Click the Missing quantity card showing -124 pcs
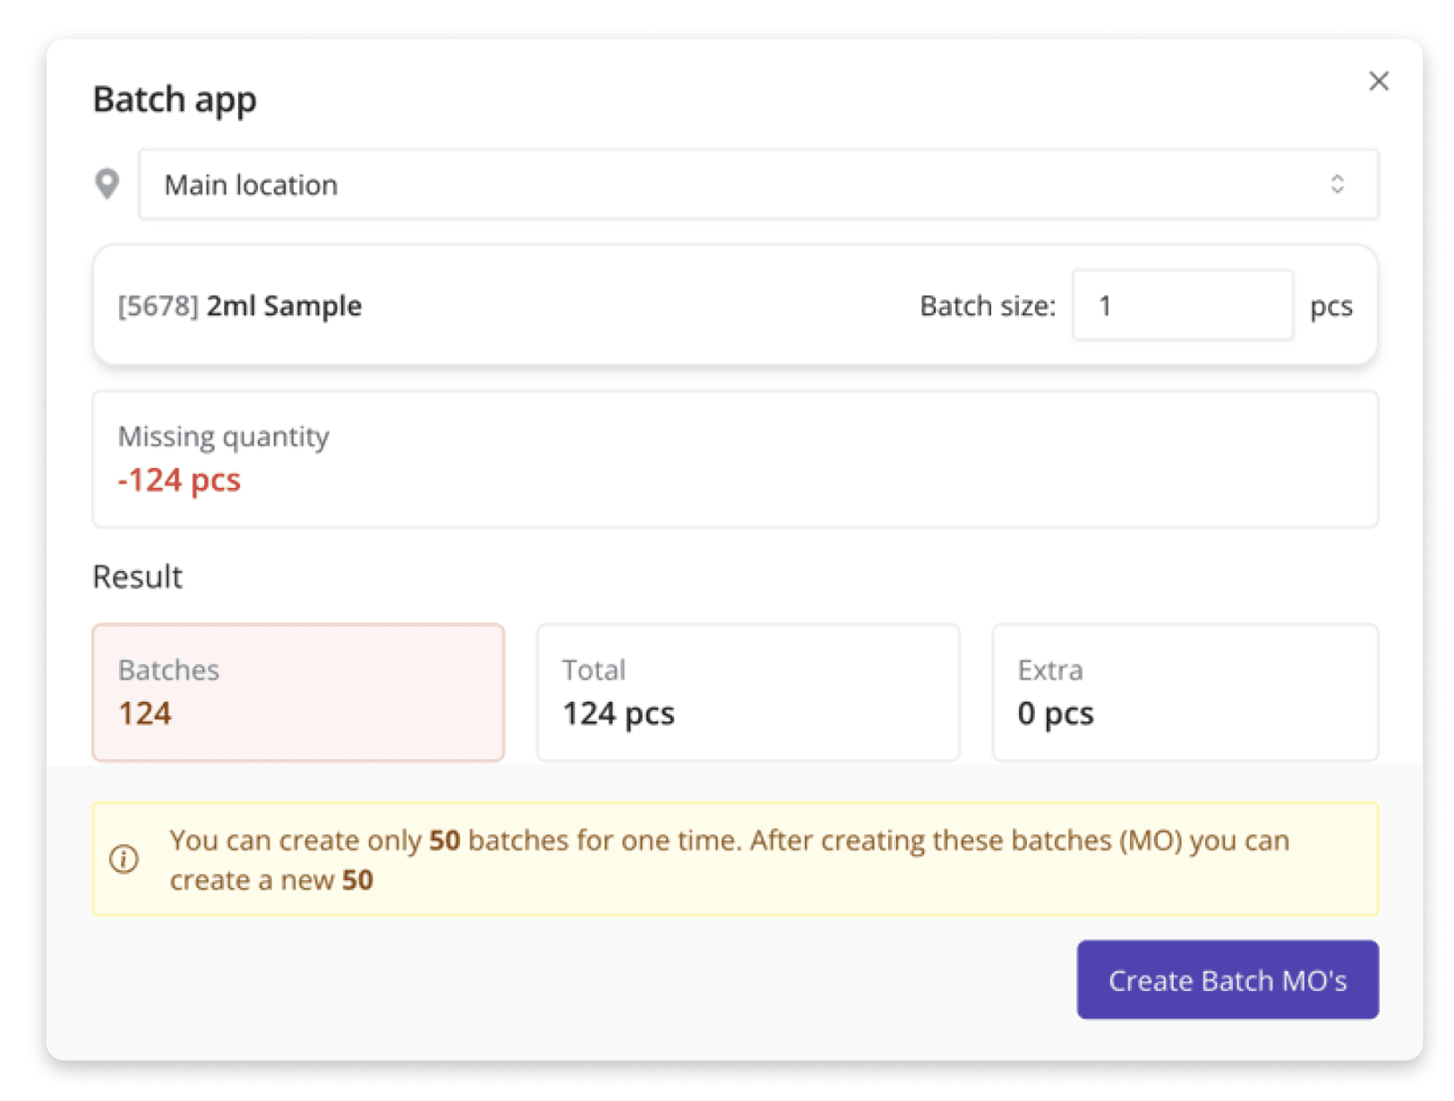1454x1101 pixels. tap(734, 458)
